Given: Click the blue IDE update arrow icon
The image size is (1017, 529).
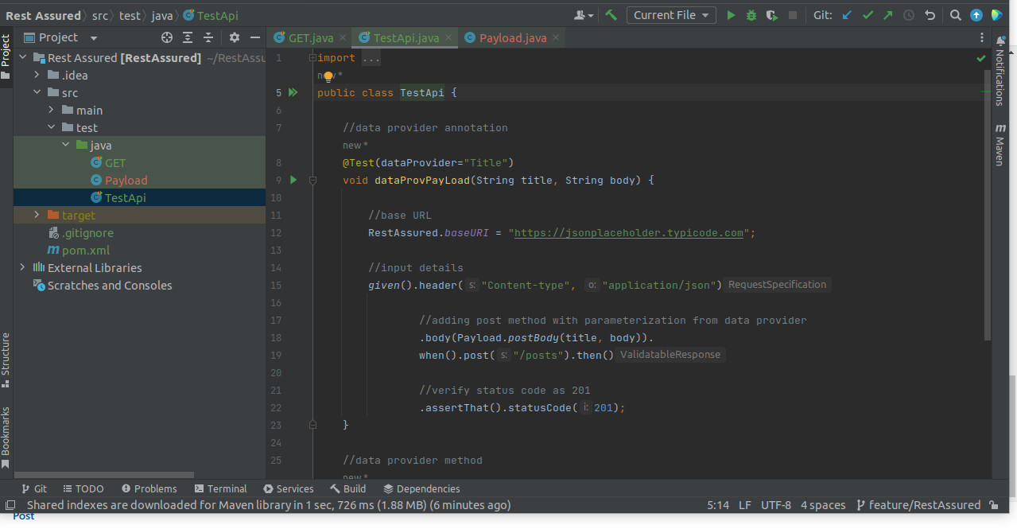Looking at the screenshot, I should (976, 15).
